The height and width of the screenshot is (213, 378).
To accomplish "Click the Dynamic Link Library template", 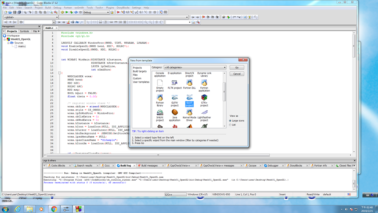I will 204,75.
